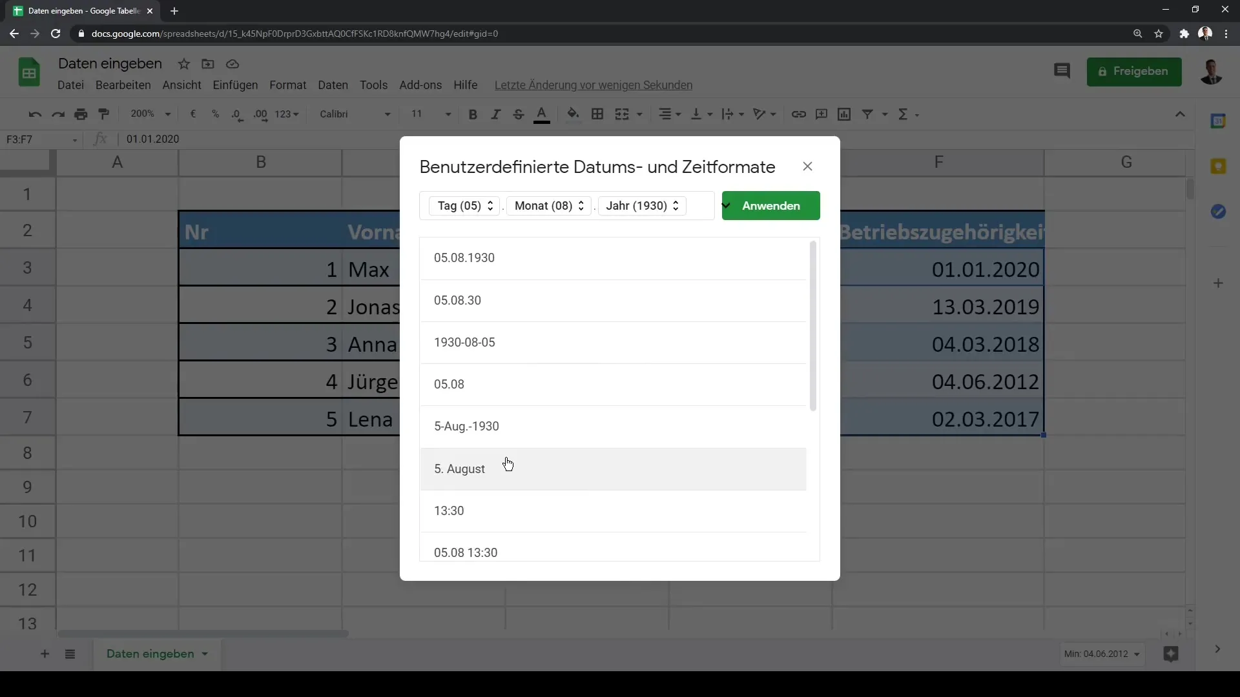Click the insert link icon
The image size is (1240, 697).
pyautogui.click(x=799, y=114)
